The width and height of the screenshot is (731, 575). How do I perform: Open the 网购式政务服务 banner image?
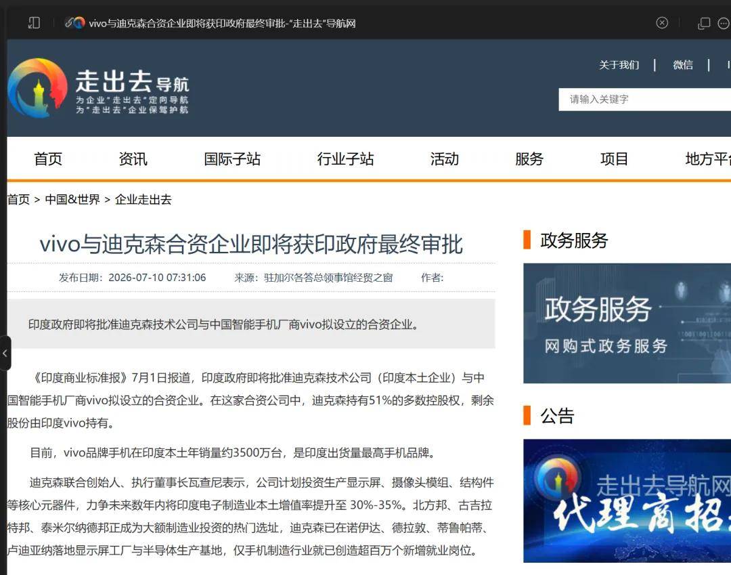click(627, 323)
